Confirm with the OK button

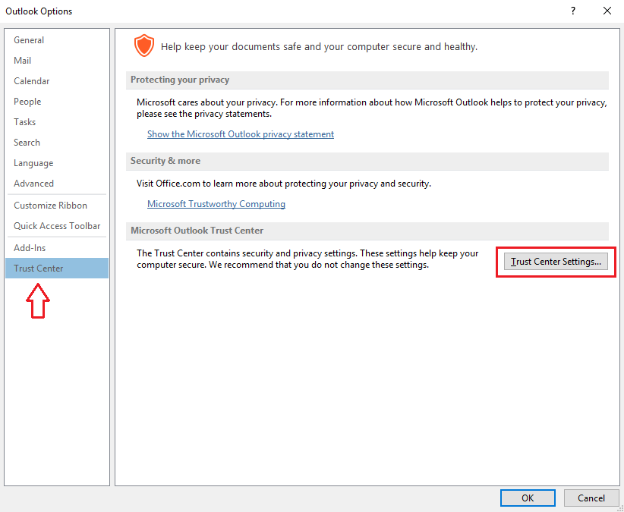coord(528,498)
